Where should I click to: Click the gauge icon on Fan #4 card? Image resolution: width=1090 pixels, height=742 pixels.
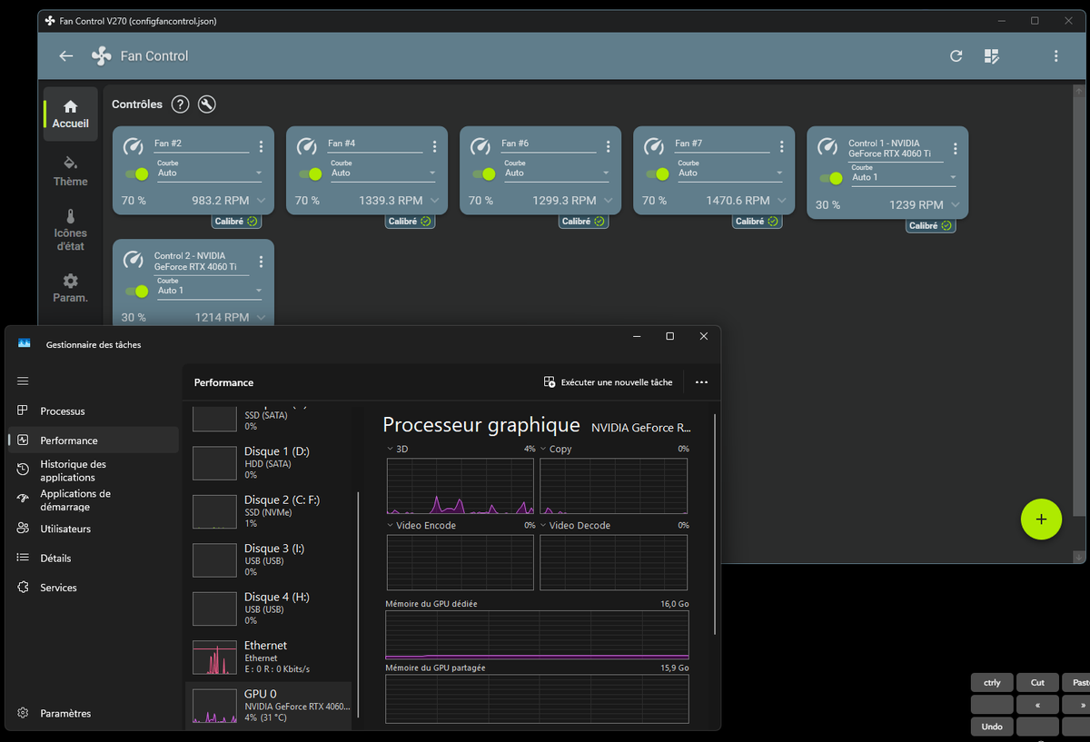click(x=307, y=146)
